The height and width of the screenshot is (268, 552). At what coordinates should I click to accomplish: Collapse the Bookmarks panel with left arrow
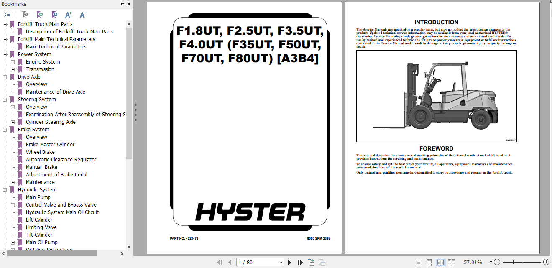coord(128,3)
